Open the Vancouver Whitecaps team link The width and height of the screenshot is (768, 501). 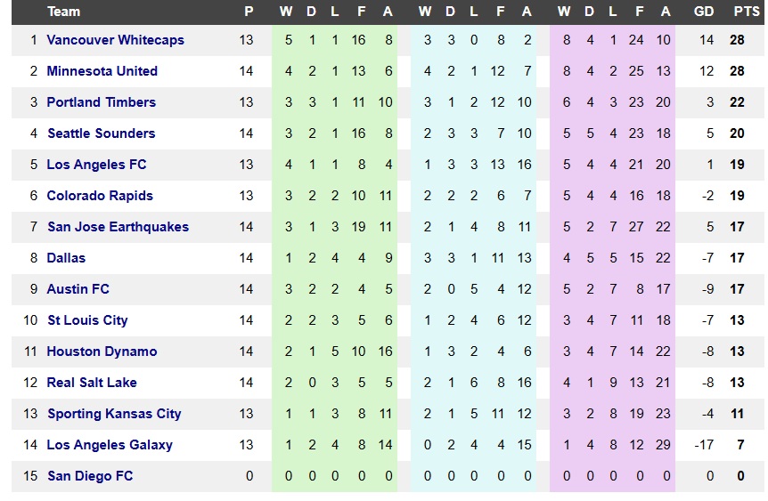point(115,40)
